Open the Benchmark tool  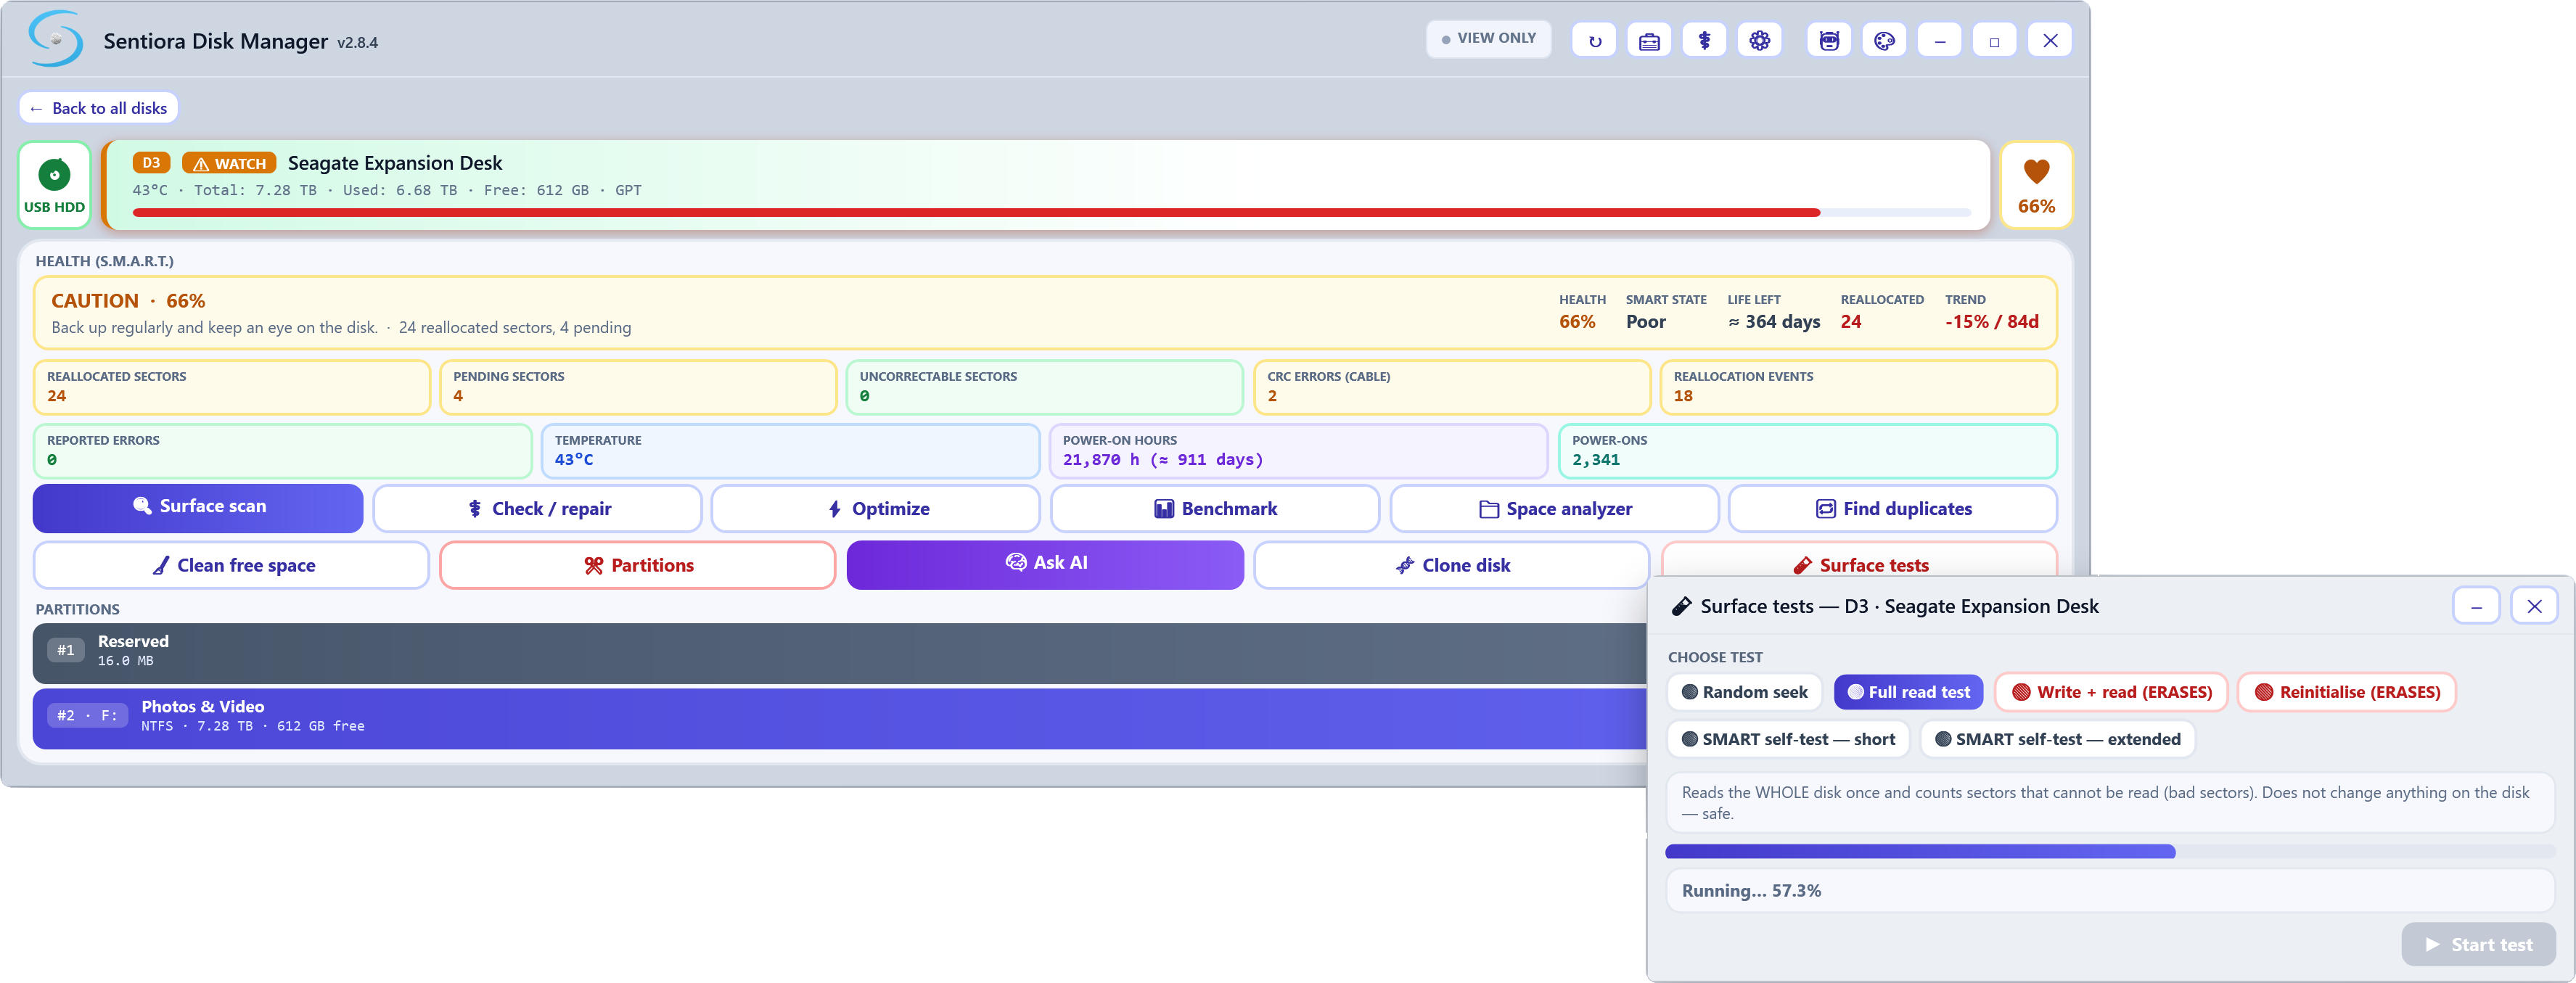[1215, 509]
